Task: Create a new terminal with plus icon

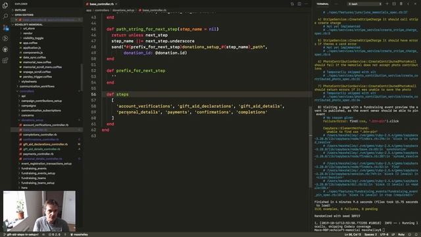Action: point(387,4)
